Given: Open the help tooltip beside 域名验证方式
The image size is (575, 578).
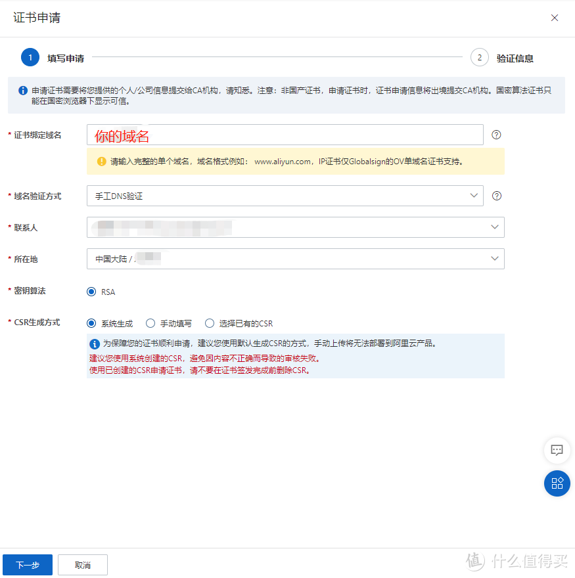Looking at the screenshot, I should [x=496, y=195].
